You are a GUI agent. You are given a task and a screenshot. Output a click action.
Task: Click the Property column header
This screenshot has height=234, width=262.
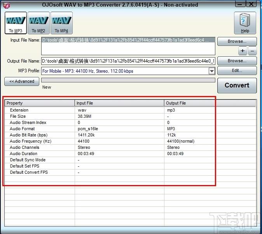(40, 103)
